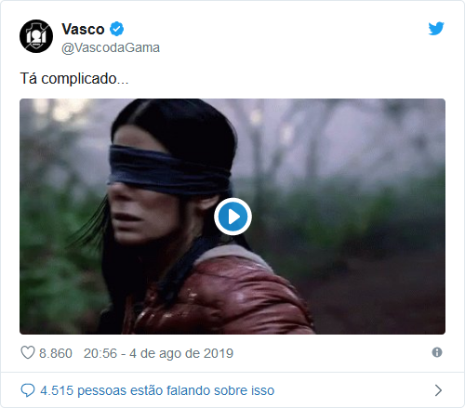The width and height of the screenshot is (465, 408).
Task: Open the tweet info icon
Action: click(x=437, y=352)
